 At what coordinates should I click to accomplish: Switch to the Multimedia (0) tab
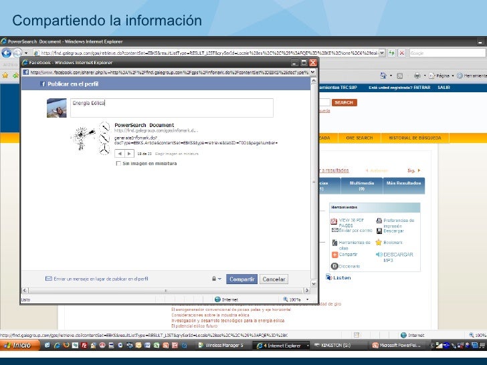pos(362,186)
